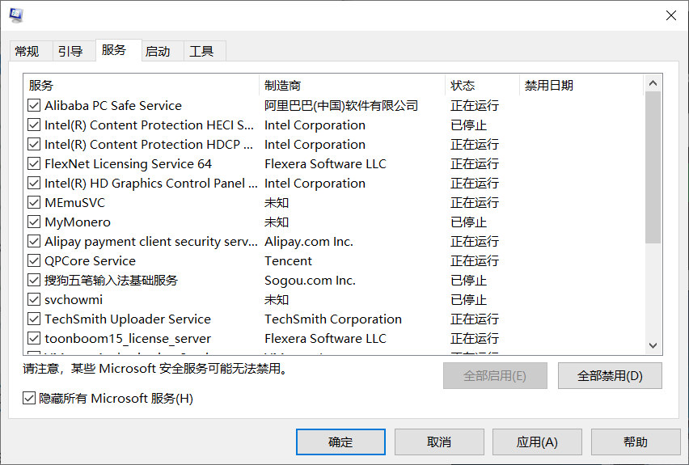Disable the svchowmi service checkbox
The height and width of the screenshot is (465, 689).
click(34, 300)
